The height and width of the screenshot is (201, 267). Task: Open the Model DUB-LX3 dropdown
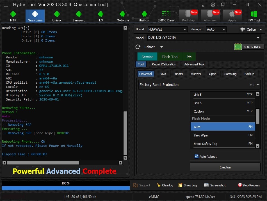[x=204, y=38]
